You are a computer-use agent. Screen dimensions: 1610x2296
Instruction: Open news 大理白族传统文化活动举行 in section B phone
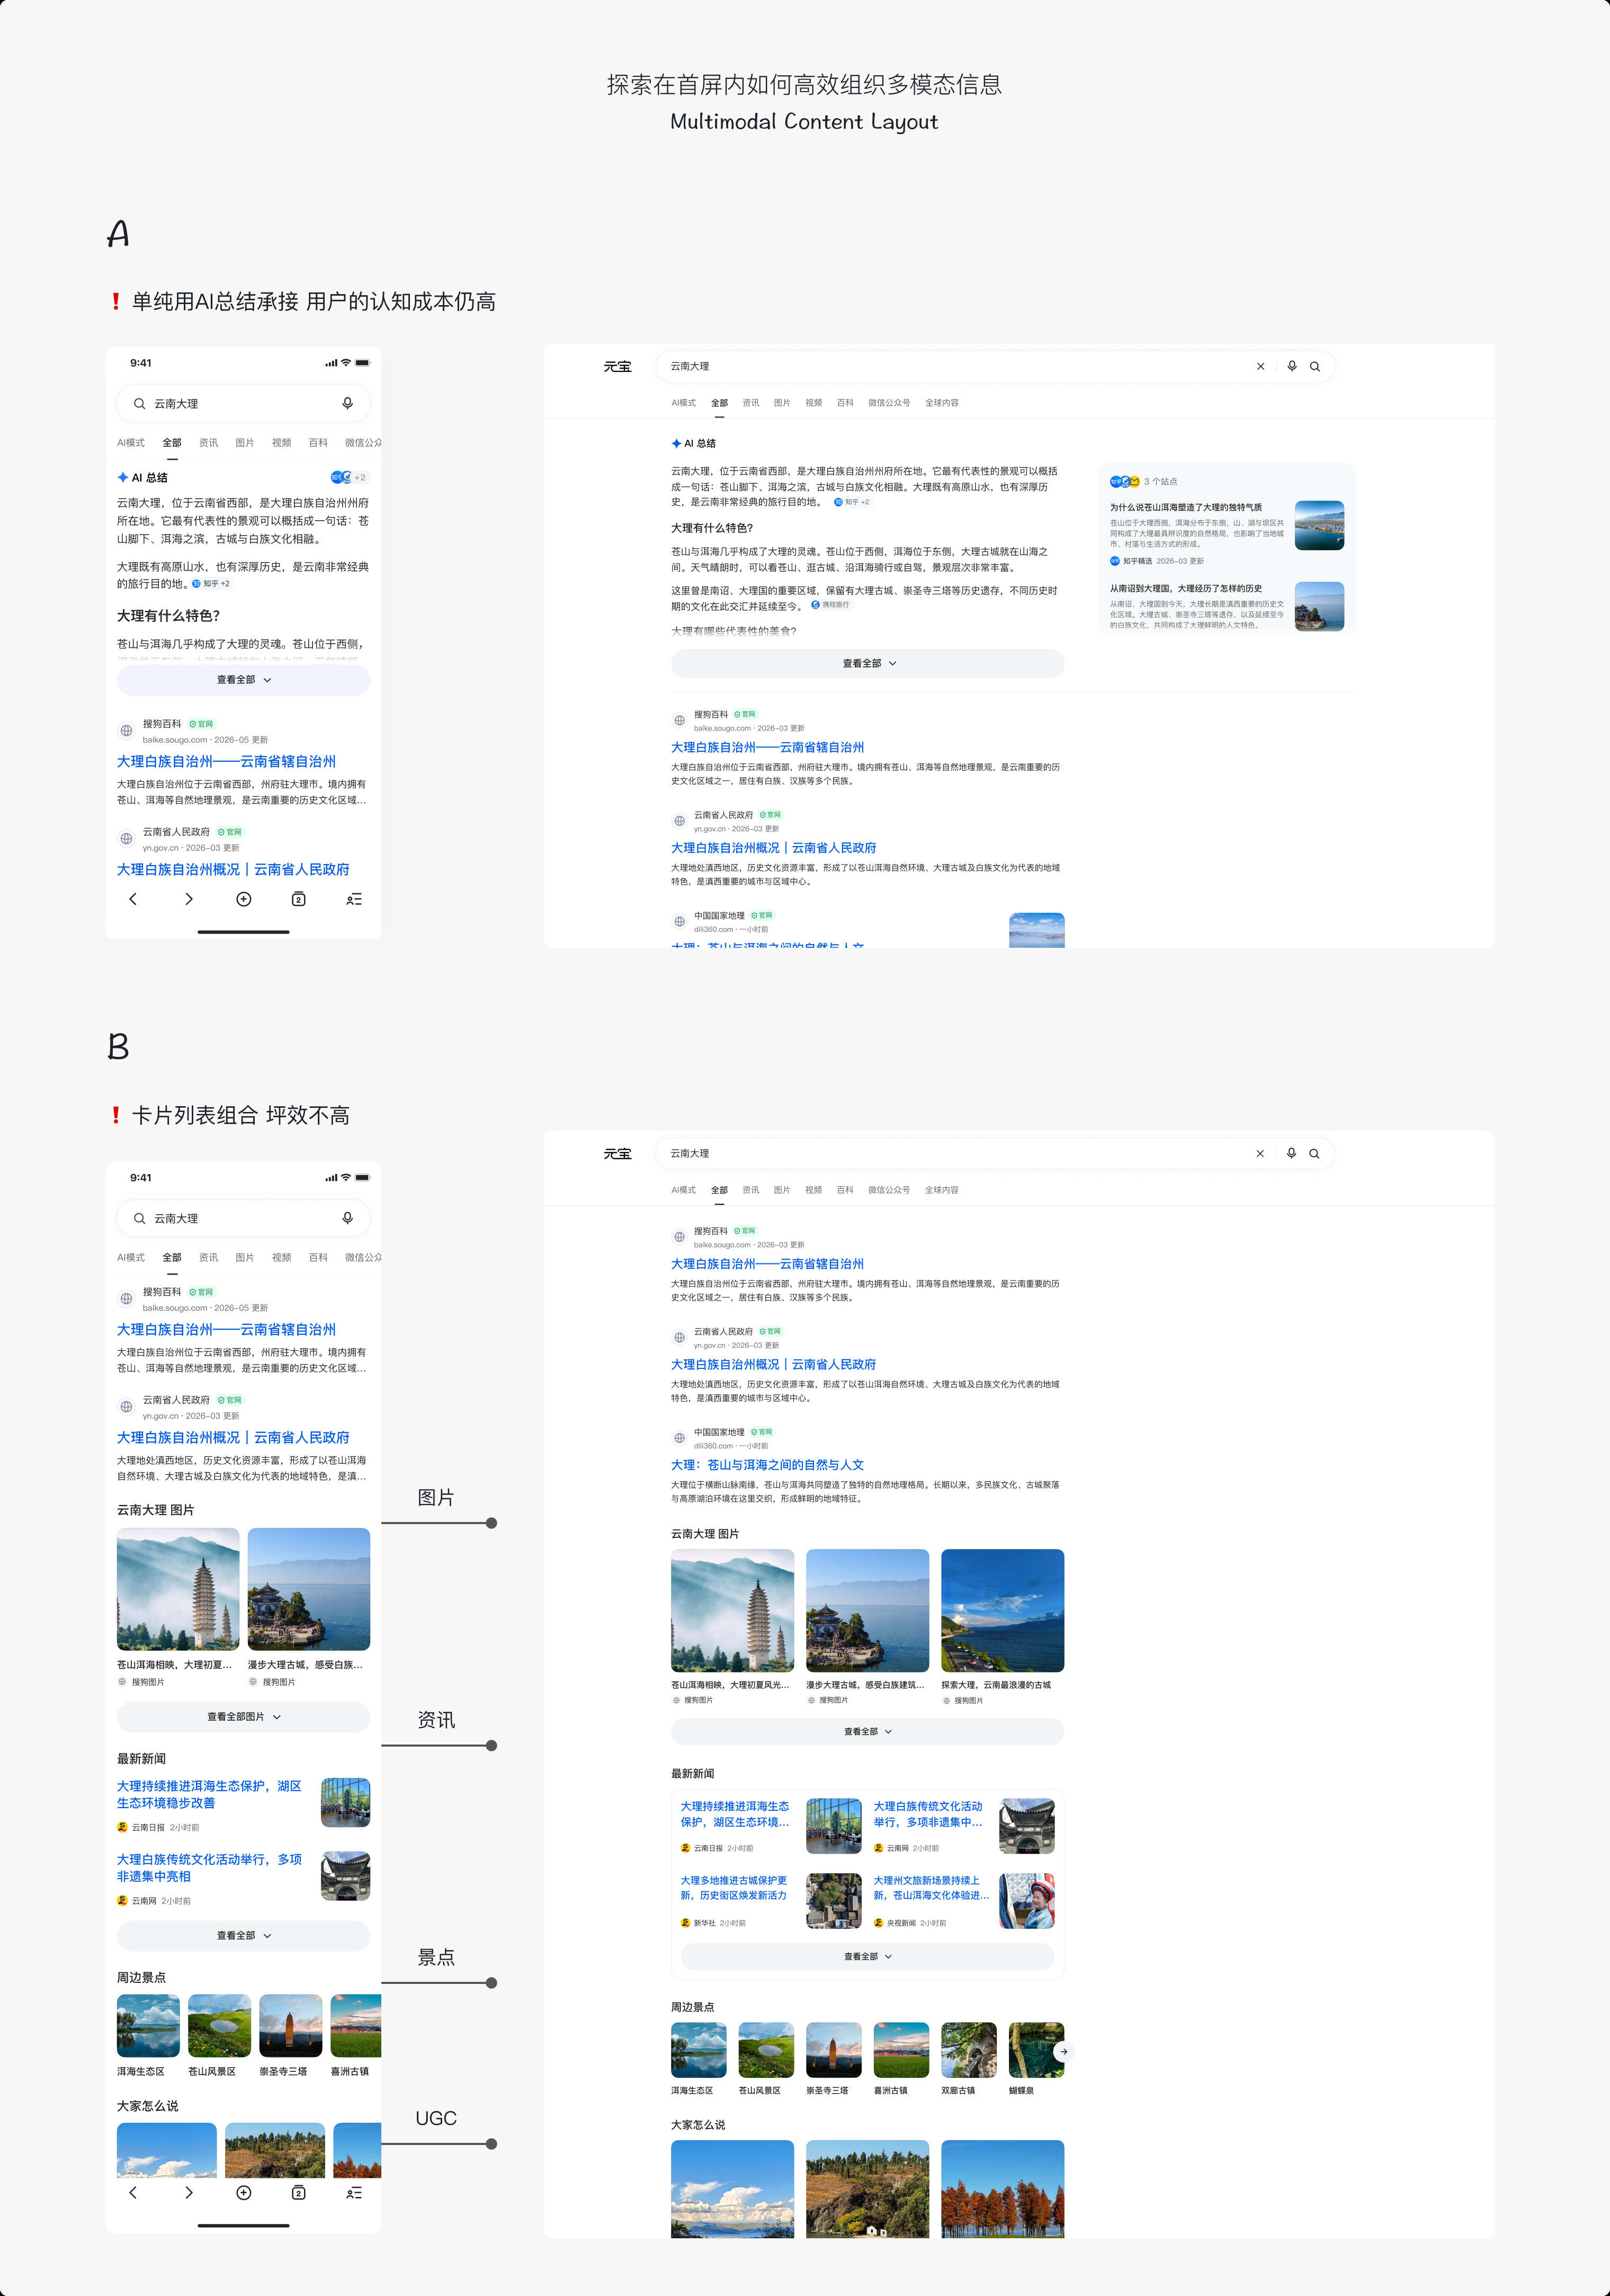(210, 1867)
